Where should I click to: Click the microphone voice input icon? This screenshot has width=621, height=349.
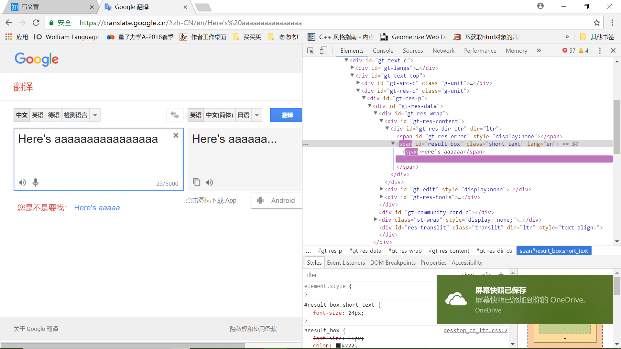point(36,183)
